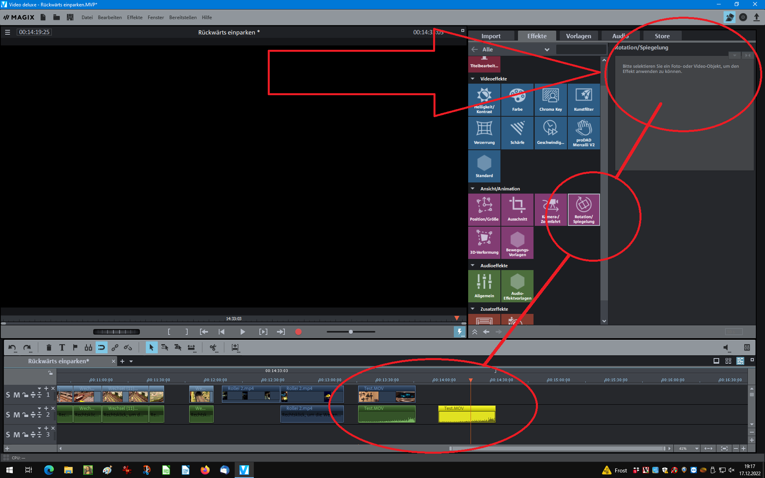Click the redo arrow in timeline toolbar
765x478 pixels.
coord(27,348)
